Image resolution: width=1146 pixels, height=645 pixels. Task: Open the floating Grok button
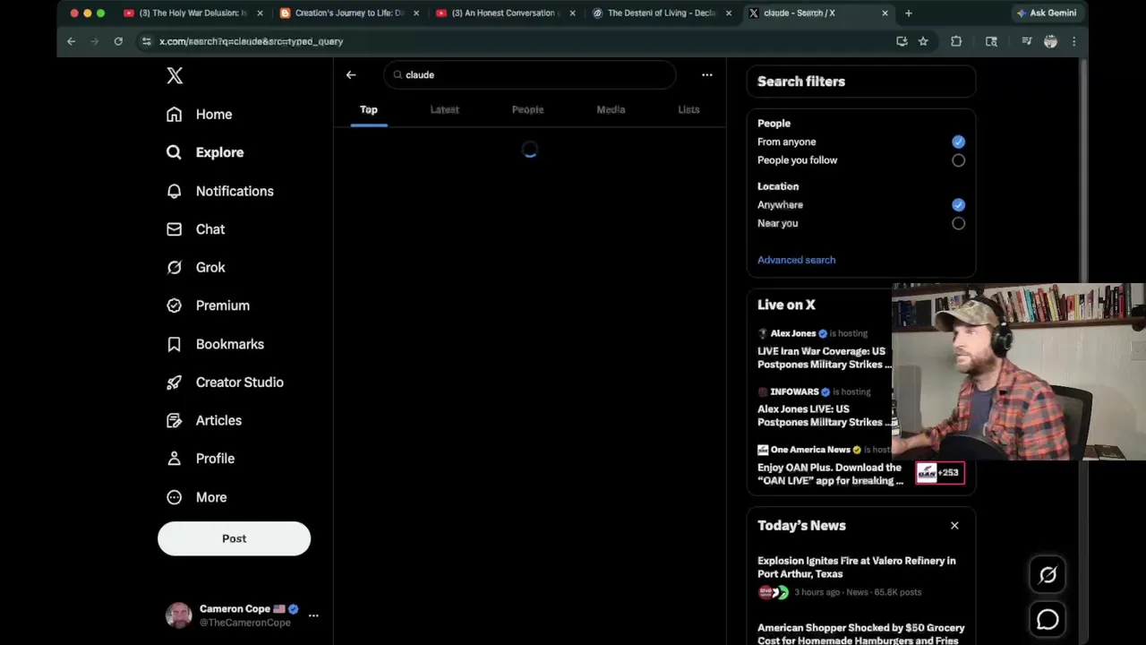[x=1048, y=575]
